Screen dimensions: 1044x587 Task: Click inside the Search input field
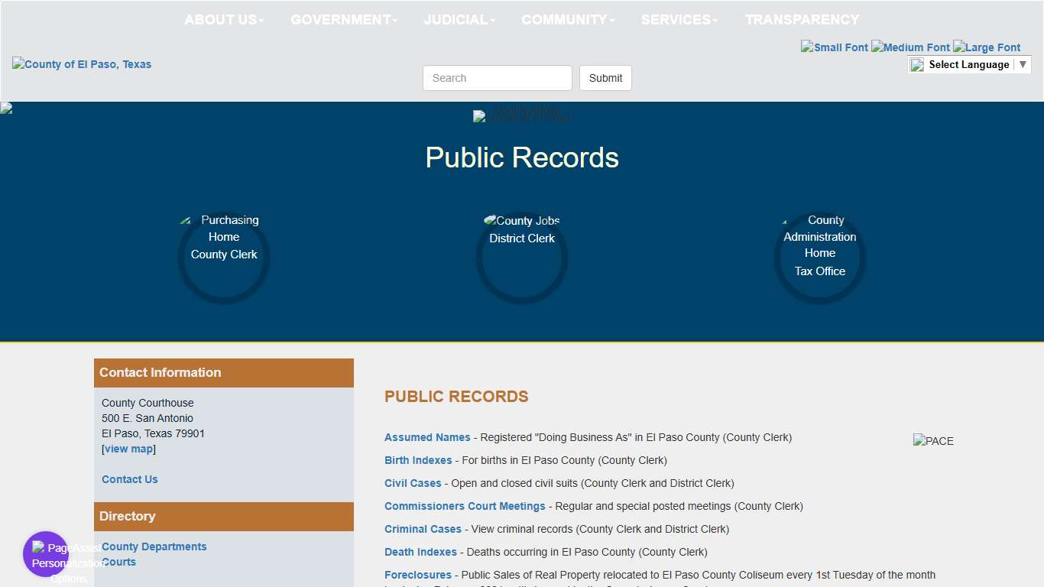point(497,77)
